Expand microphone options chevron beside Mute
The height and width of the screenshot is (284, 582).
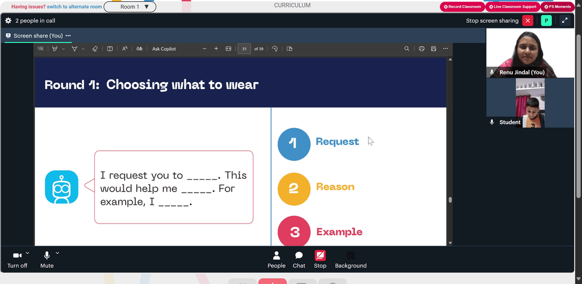57,253
